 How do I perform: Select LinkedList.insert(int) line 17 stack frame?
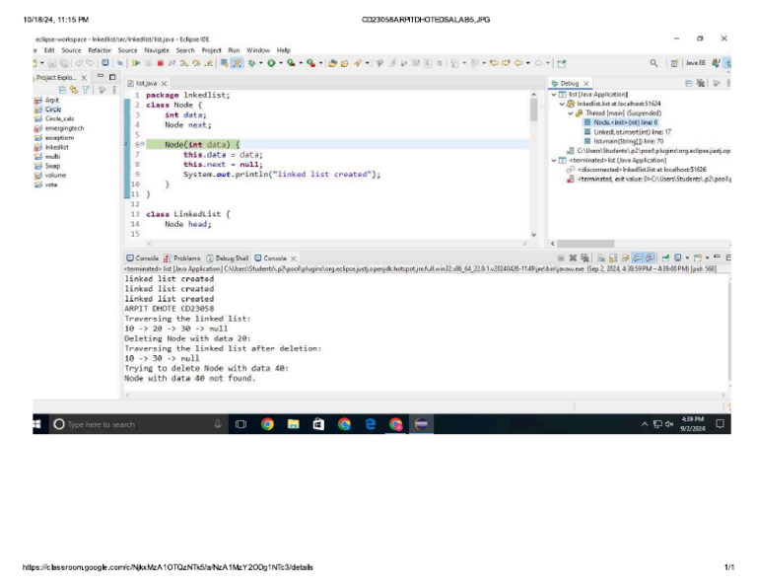coord(628,132)
